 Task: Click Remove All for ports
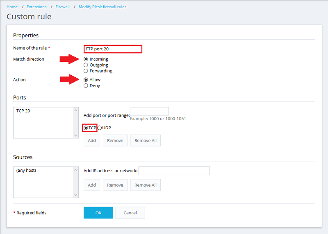point(145,140)
